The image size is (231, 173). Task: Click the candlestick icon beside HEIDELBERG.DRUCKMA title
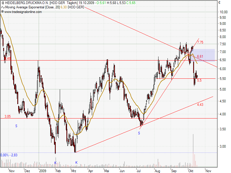(3, 3)
